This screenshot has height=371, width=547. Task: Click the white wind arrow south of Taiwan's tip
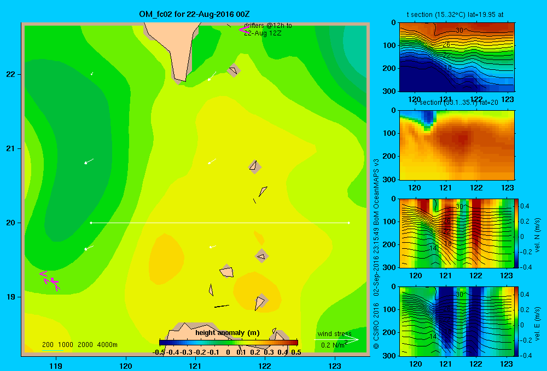(x=212, y=76)
